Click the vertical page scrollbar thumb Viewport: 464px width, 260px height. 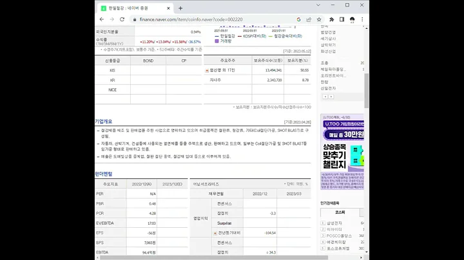[x=367, y=90]
